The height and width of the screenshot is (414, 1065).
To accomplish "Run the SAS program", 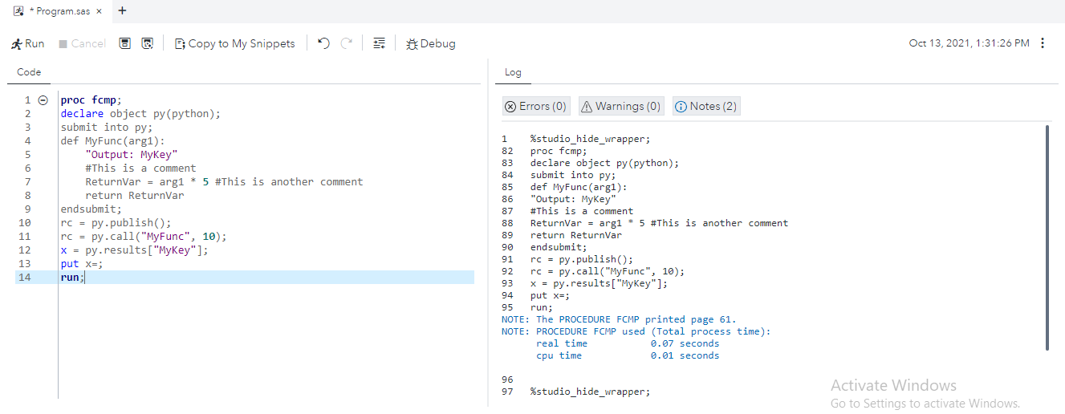I will [28, 43].
